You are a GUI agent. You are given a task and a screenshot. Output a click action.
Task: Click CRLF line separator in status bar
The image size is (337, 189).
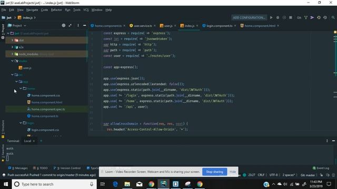(262, 175)
